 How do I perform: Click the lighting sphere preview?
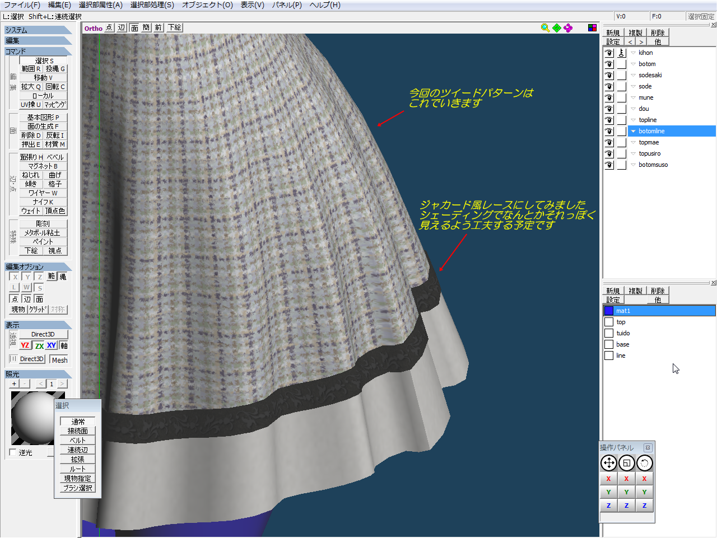34,417
